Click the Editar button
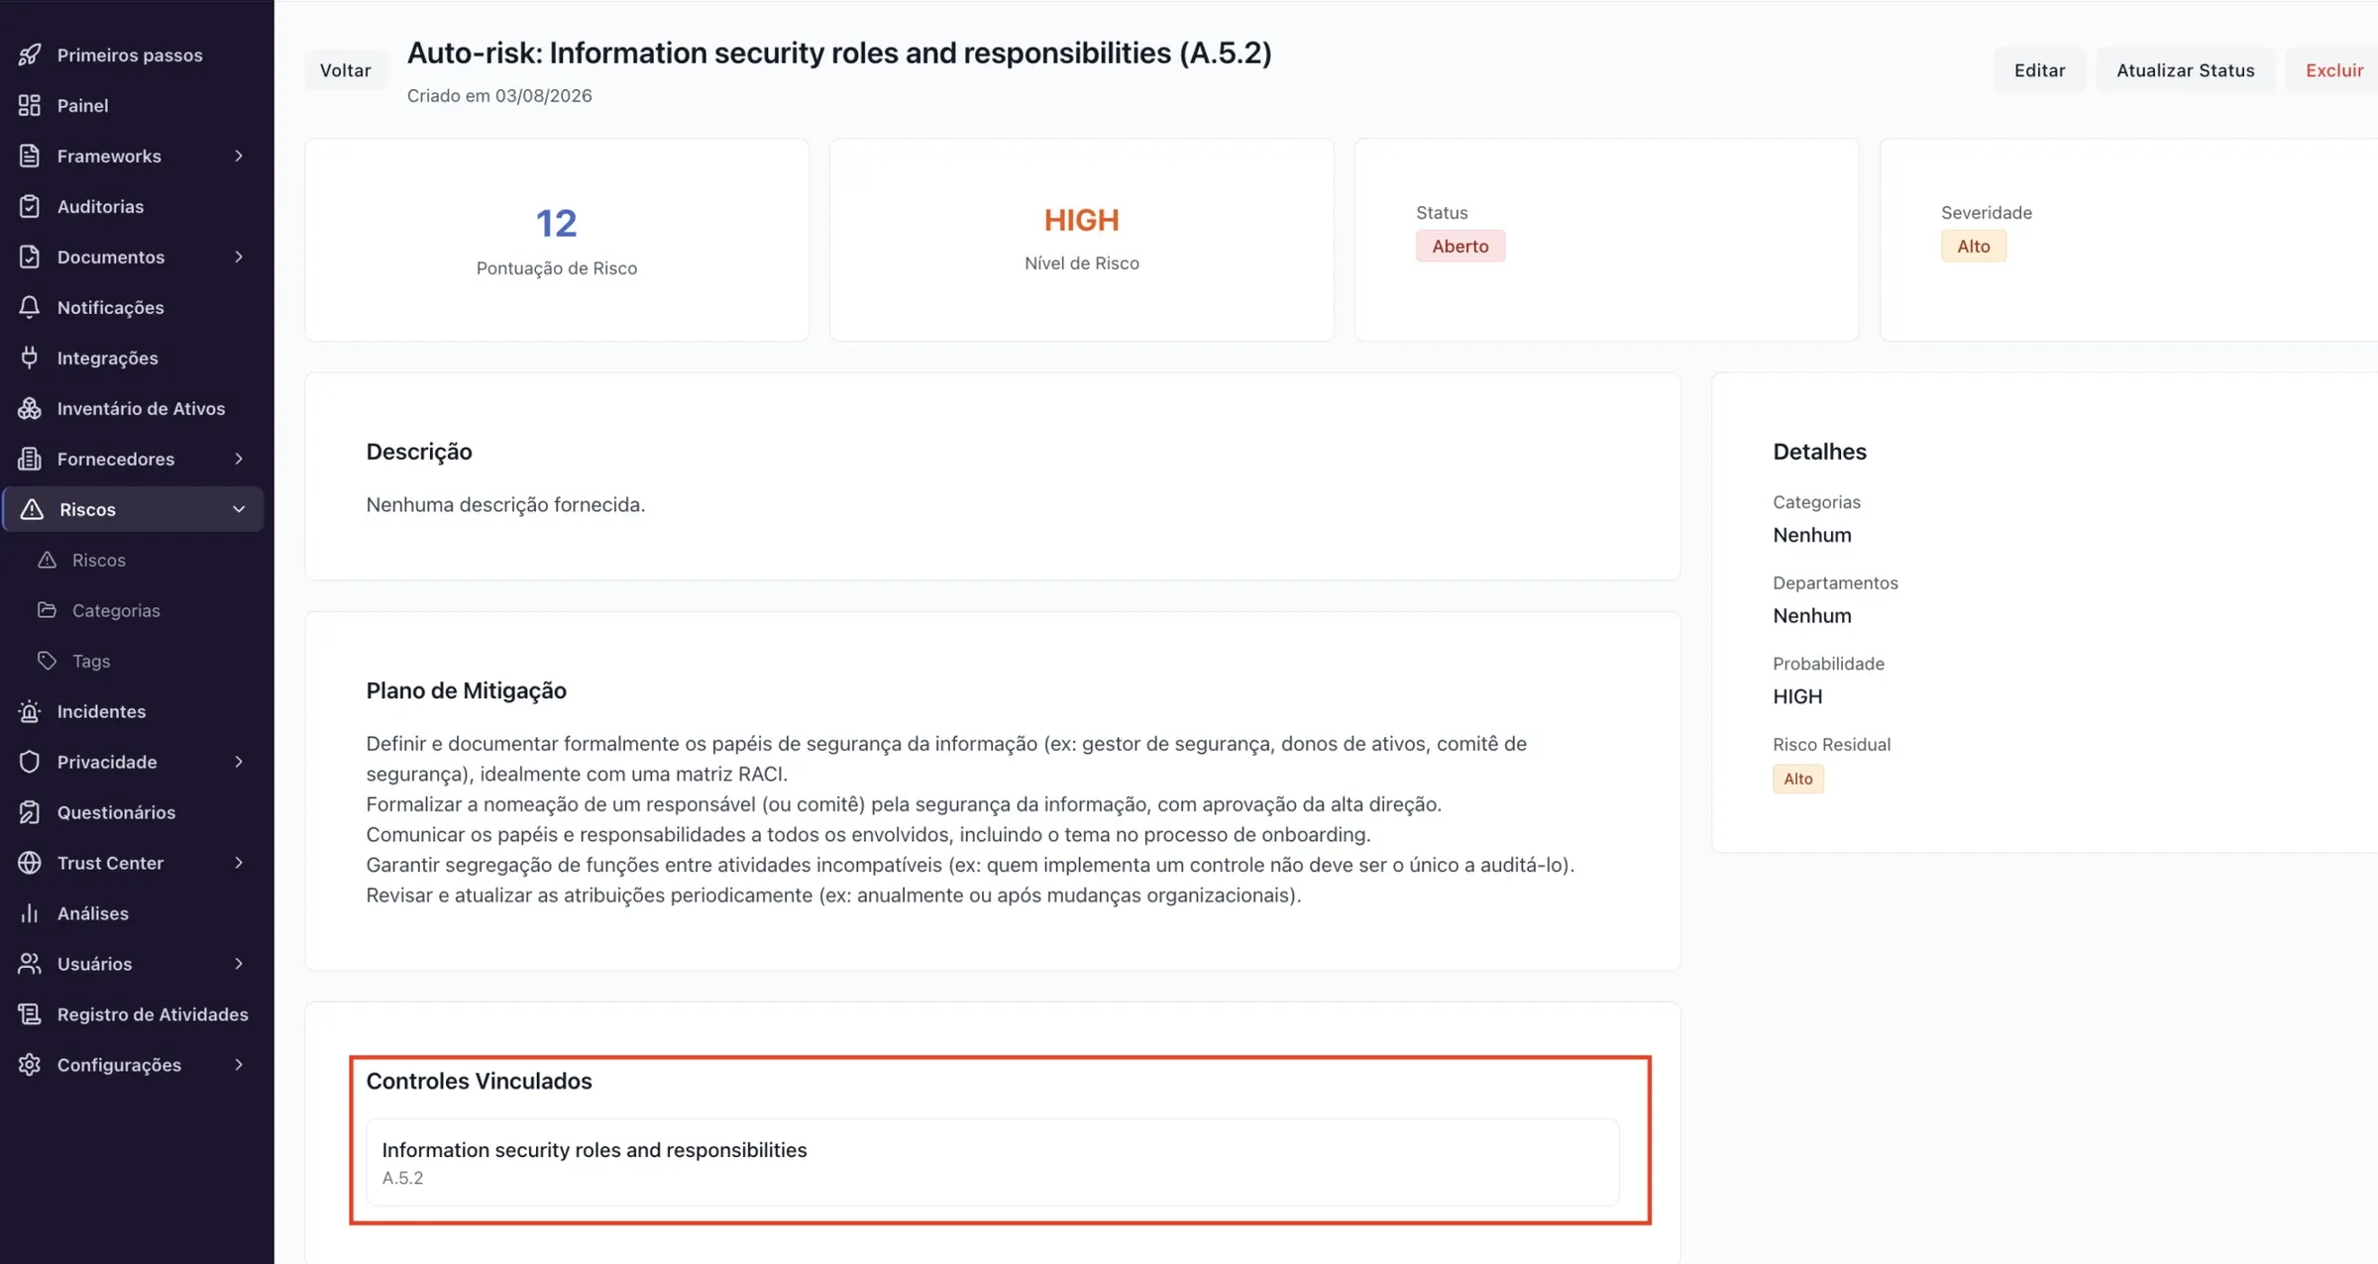 click(x=2039, y=70)
